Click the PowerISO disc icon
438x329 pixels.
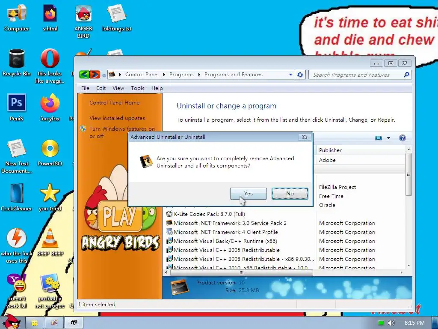(x=50, y=153)
